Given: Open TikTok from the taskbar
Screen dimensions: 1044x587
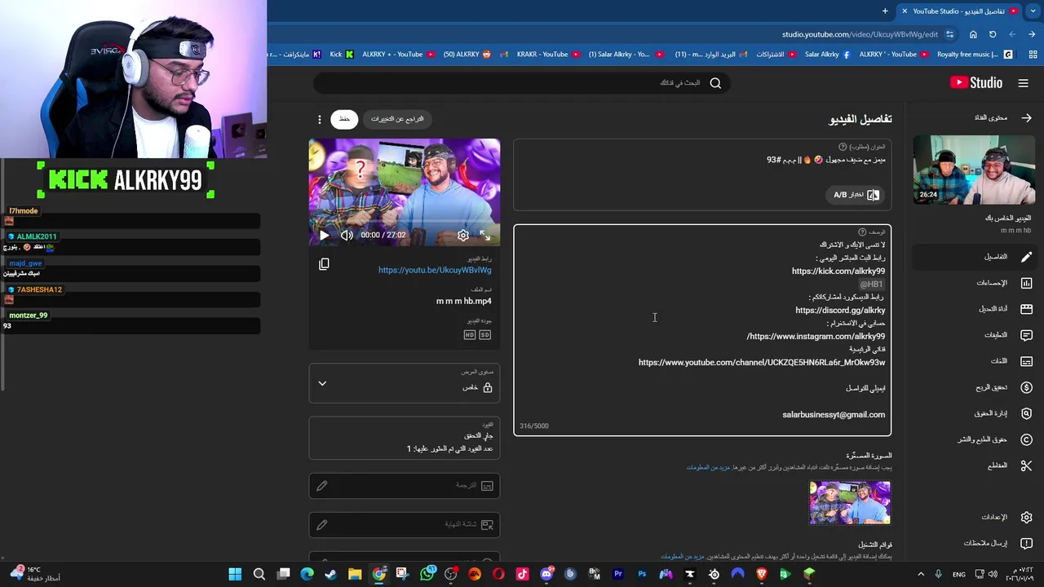Looking at the screenshot, I should pos(523,574).
